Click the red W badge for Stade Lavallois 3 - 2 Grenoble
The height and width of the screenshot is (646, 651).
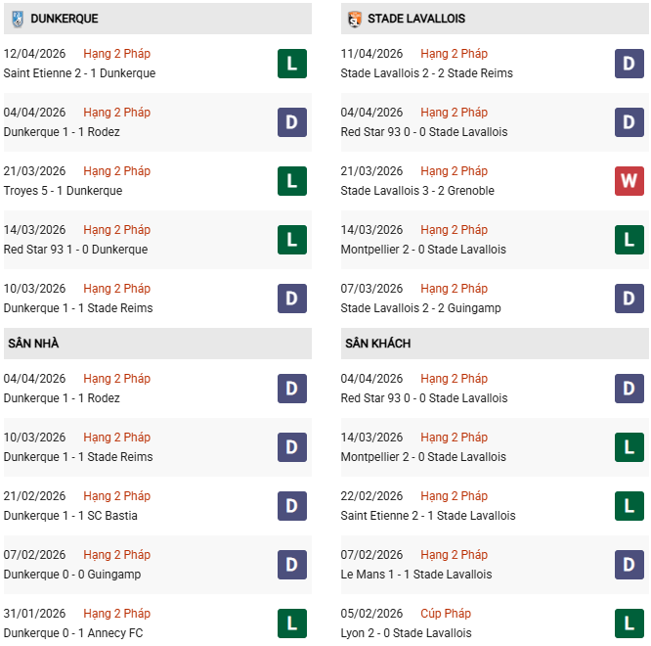(x=629, y=181)
